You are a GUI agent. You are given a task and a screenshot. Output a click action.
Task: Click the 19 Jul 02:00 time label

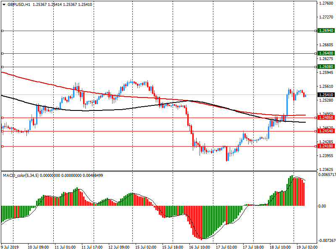pyautogui.click(x=307, y=247)
